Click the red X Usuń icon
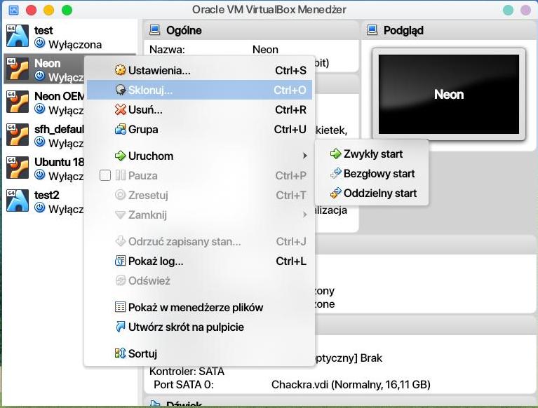Image resolution: width=538 pixels, height=408 pixels. (120, 110)
